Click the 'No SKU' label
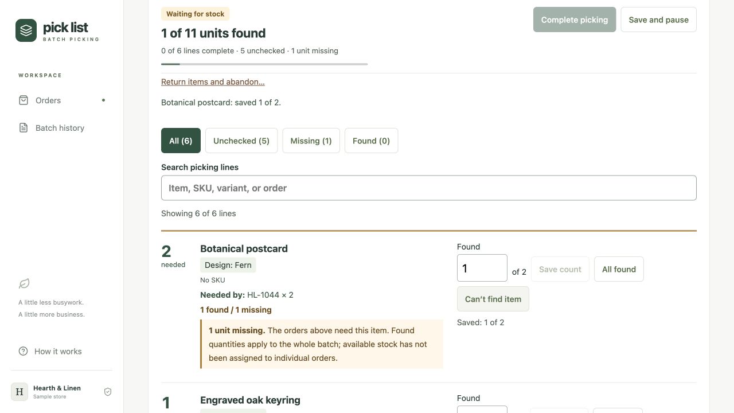 coord(213,280)
